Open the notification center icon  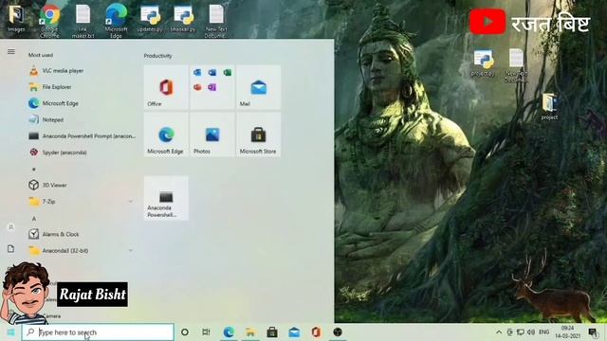[593, 332]
